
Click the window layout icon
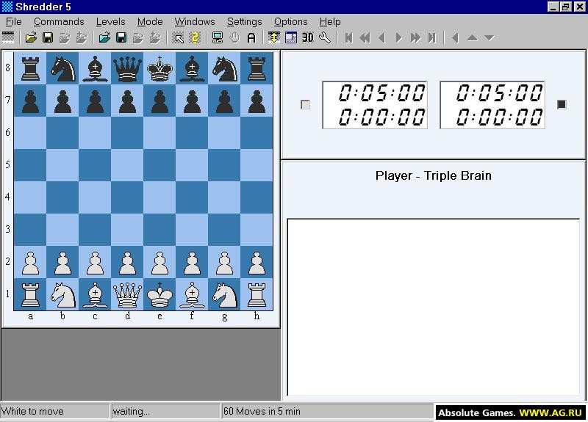click(x=291, y=38)
